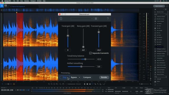The height and width of the screenshot is (95, 169).
Task: Open the Modules menu
Action: (26, 1)
